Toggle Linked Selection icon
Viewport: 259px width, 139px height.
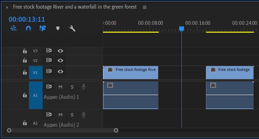tap(43, 29)
